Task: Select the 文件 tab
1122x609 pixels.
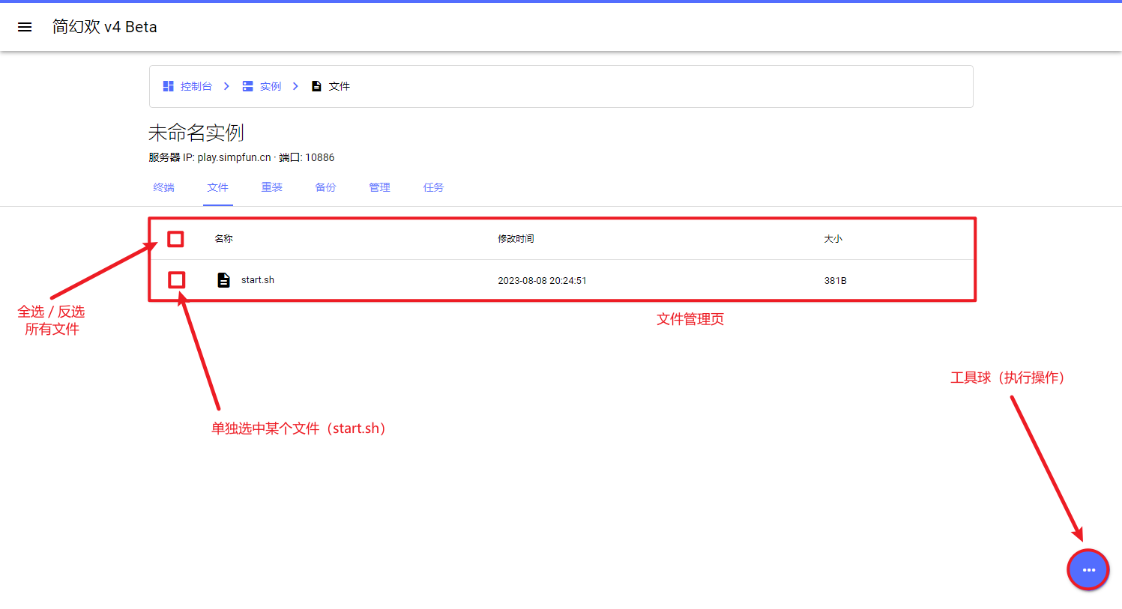Action: 217,187
